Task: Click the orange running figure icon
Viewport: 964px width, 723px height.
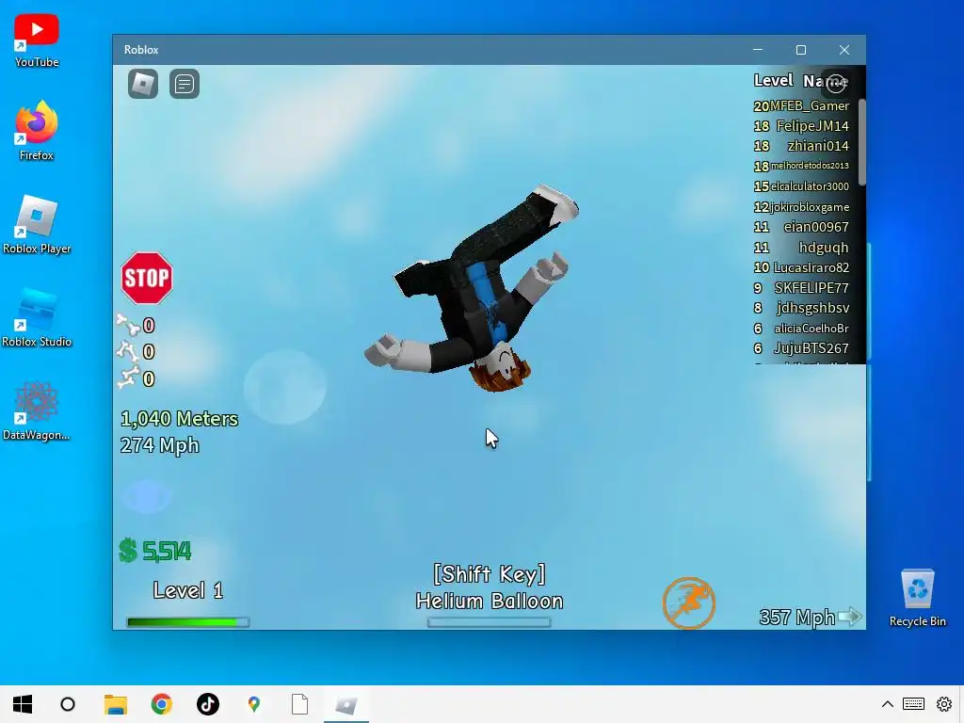Action: click(688, 602)
